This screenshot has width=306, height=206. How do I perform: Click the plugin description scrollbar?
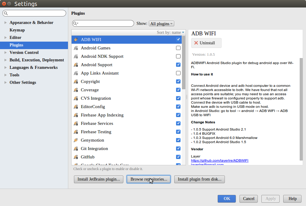click(301, 109)
